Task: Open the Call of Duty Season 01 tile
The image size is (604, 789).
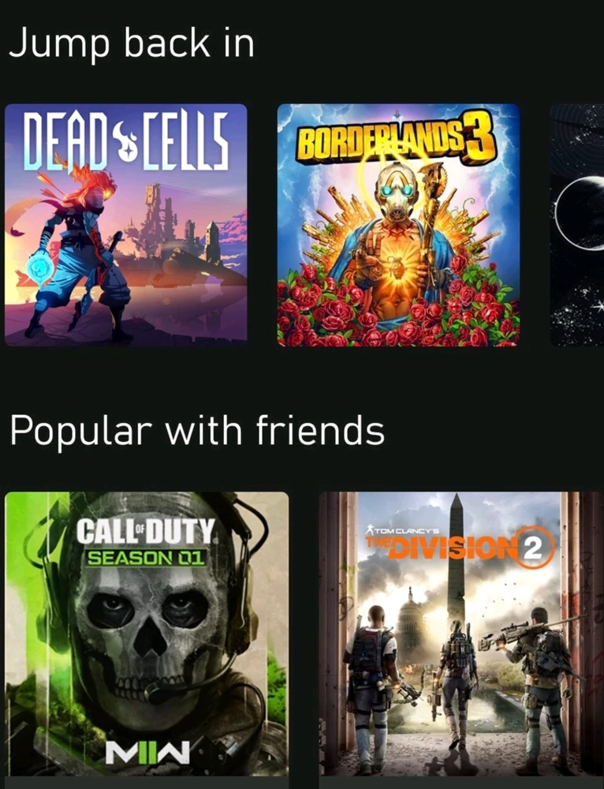Action: 147,634
